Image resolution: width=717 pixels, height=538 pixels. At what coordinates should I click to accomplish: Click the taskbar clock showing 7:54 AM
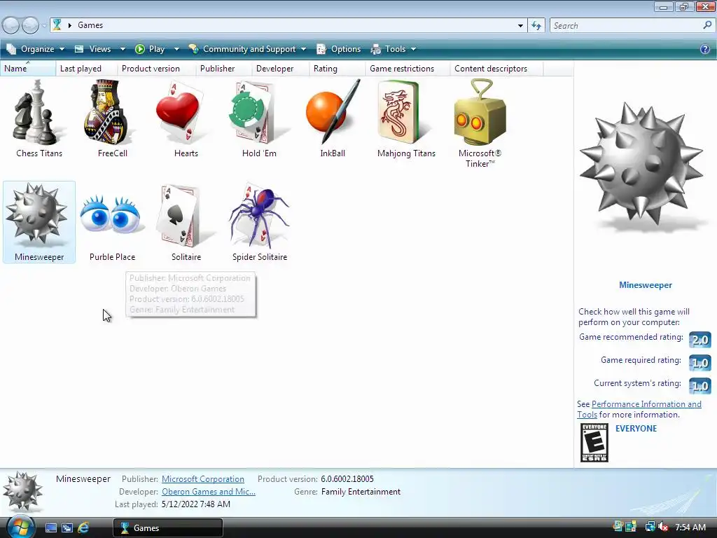click(690, 527)
